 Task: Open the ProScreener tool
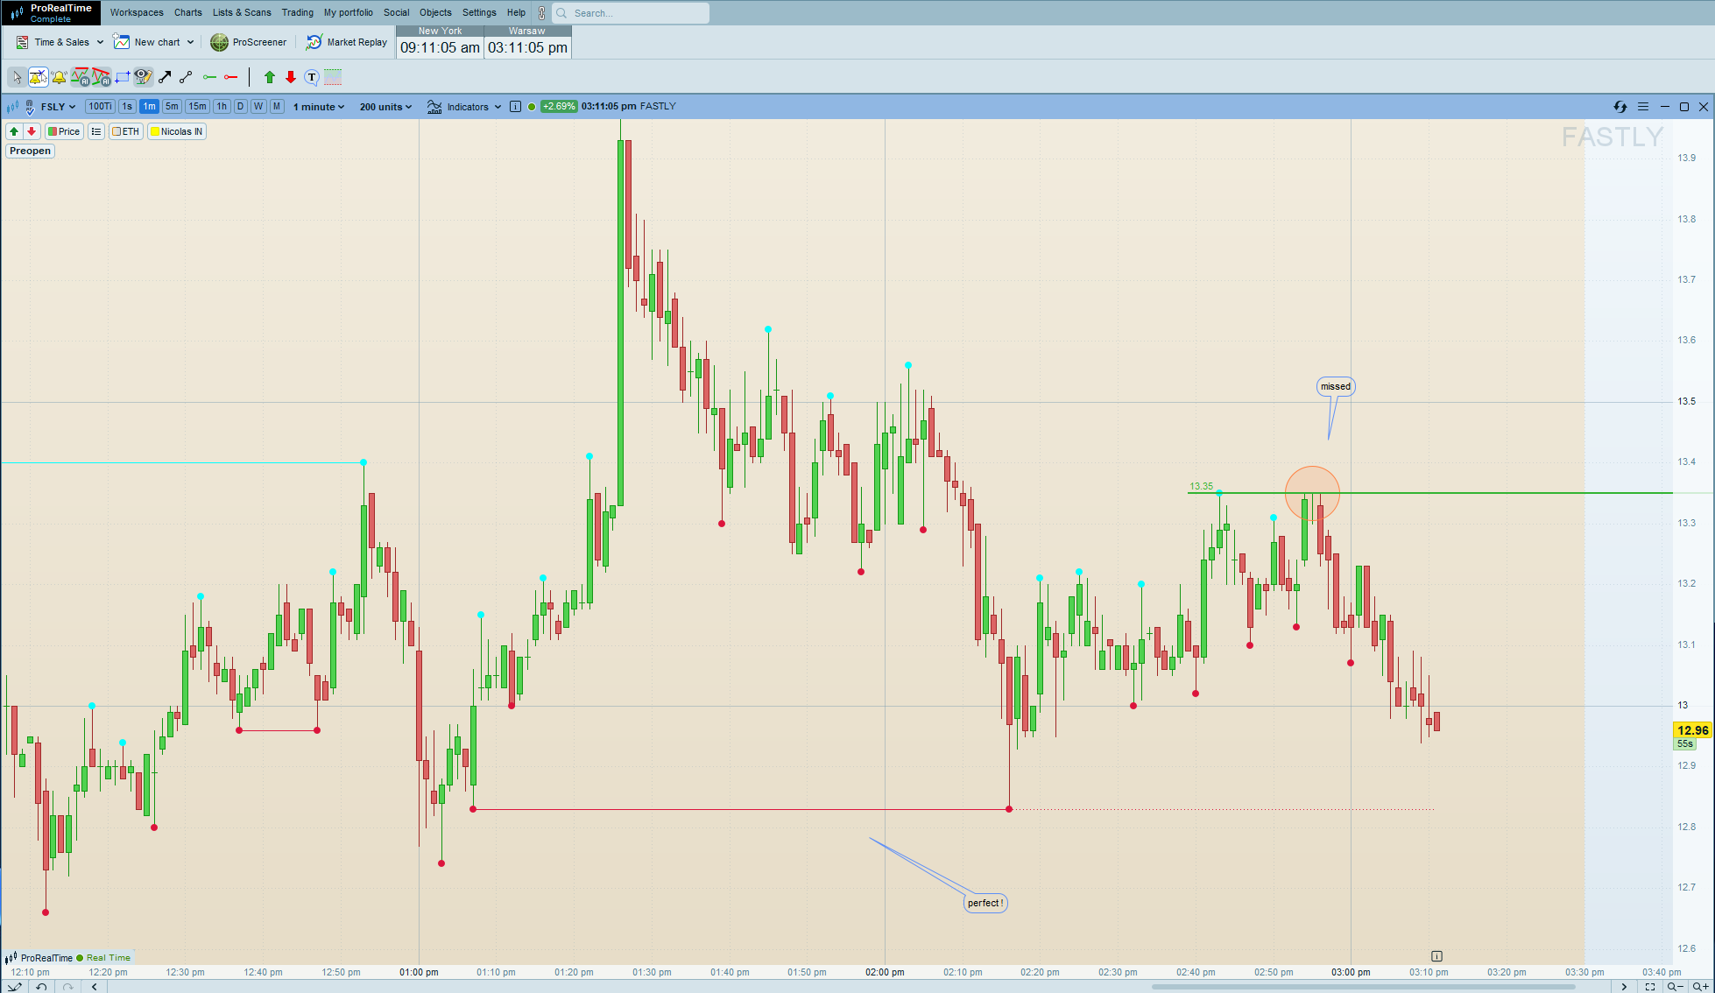[x=249, y=42]
